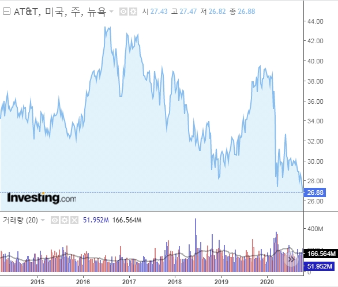Click the 40.00 price axis label
Screen dimensions: 338x287
(x=316, y=61)
